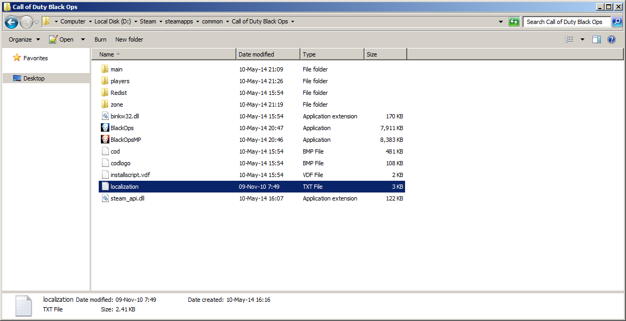Viewport: 626px width, 321px height.
Task: Maximize the Call of Duty Black Ops window
Action: tap(608, 7)
